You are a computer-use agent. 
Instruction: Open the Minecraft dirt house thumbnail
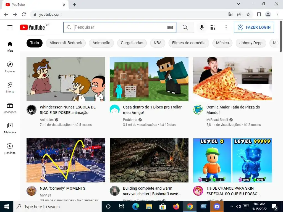149,79
